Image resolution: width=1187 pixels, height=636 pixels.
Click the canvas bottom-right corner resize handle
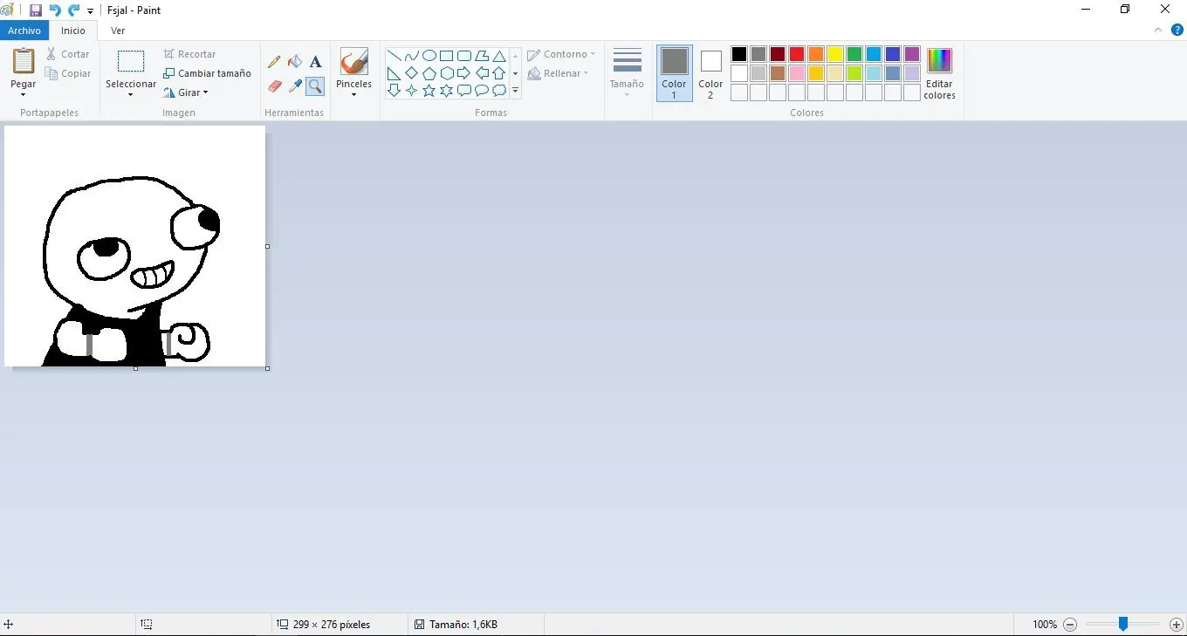coord(267,368)
